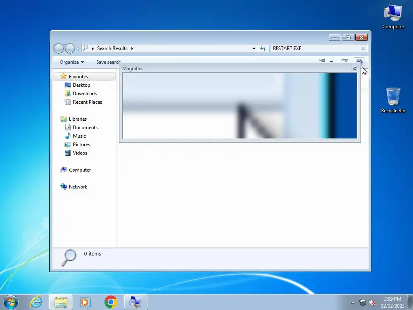Open the clock showing 3:09 PM
This screenshot has width=413, height=310.
tap(392, 302)
